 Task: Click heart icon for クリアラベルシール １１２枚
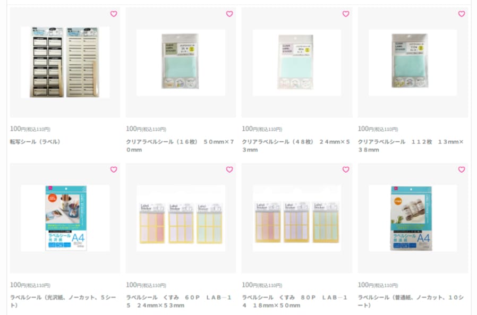pos(462,14)
